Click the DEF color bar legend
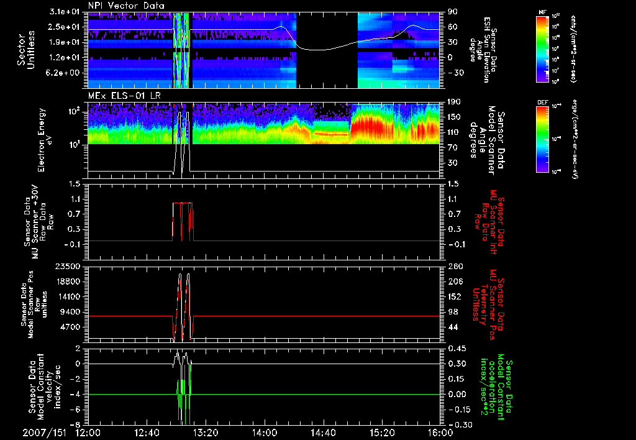 (542, 139)
